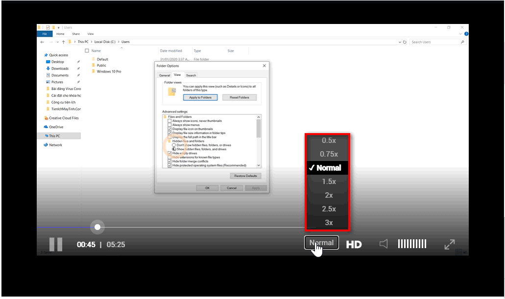The height and width of the screenshot is (299, 505).
Task: Mute audio using the speaker icon
Action: 384,244
